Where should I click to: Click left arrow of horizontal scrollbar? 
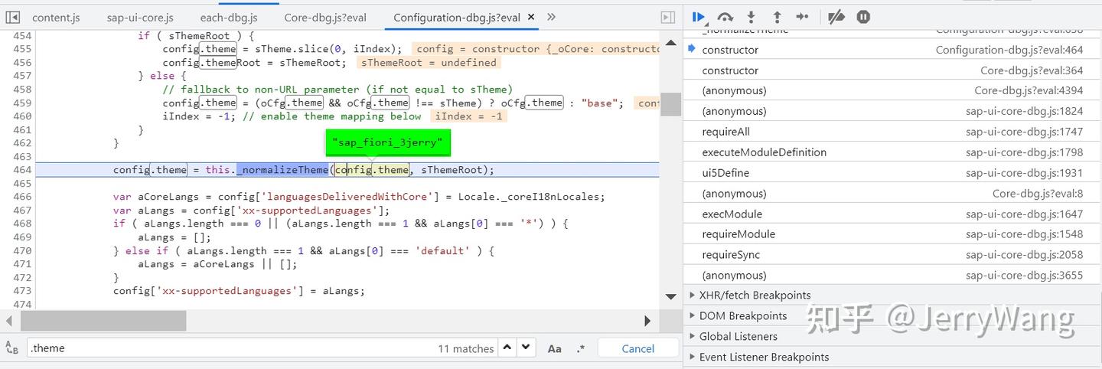click(9, 321)
